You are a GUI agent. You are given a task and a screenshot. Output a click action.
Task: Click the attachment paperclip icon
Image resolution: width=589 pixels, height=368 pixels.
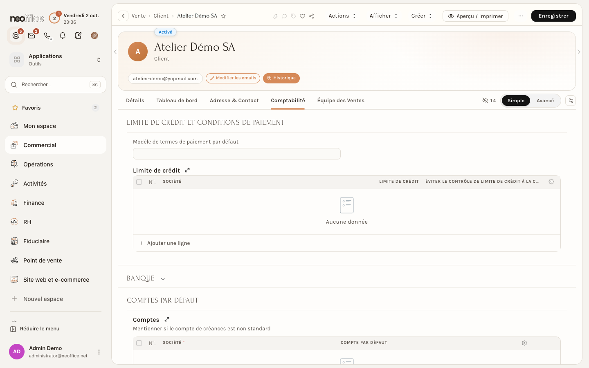coord(275,16)
